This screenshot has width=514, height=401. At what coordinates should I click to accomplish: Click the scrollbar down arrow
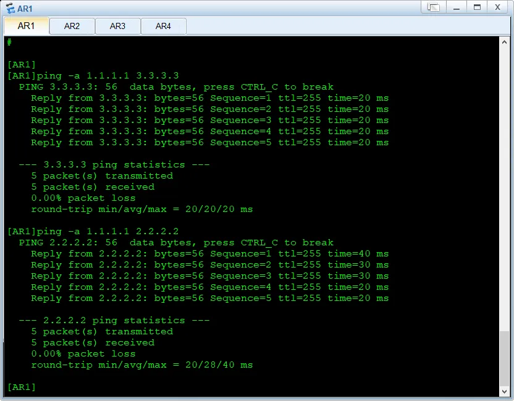tap(504, 391)
